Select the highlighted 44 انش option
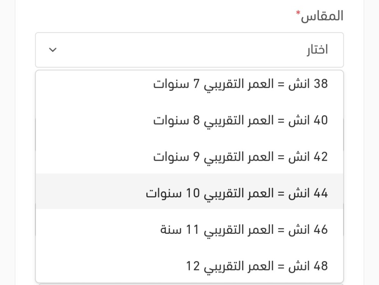The width and height of the screenshot is (379, 285). [x=236, y=193]
